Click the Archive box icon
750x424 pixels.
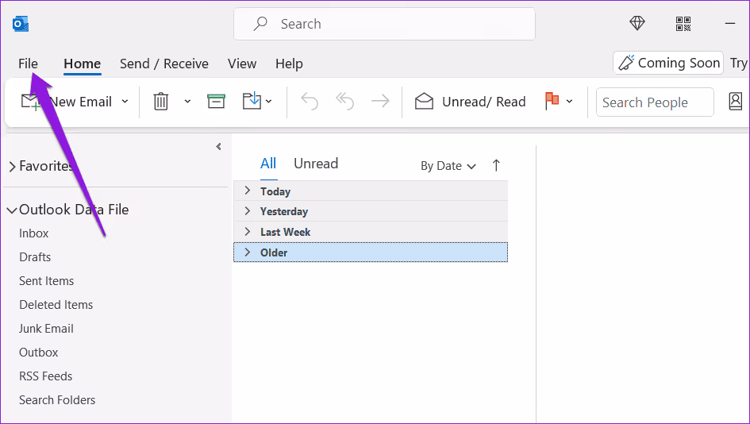[x=216, y=101]
